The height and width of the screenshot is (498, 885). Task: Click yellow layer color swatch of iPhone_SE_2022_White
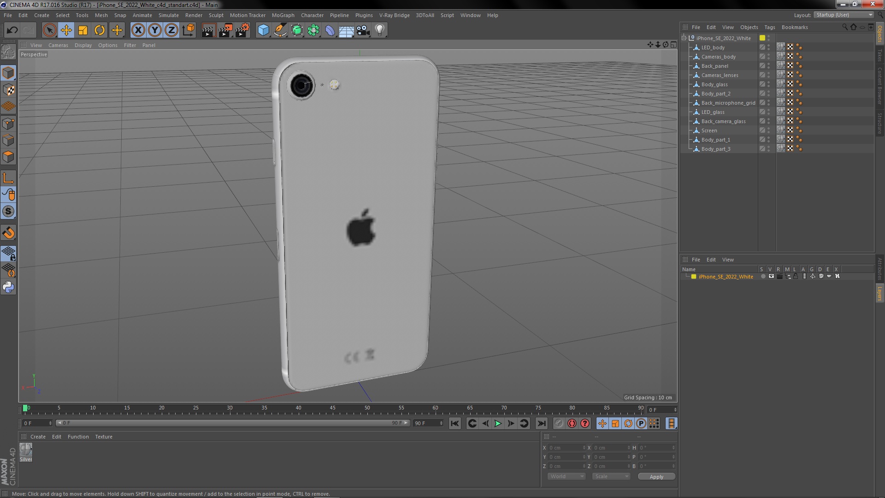click(x=762, y=38)
